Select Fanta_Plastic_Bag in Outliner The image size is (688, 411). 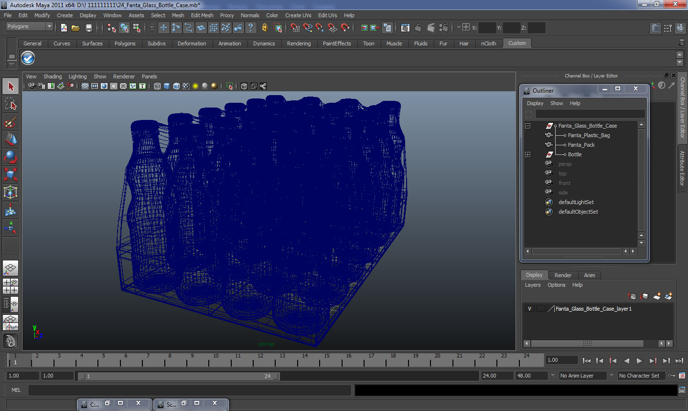[x=589, y=135]
